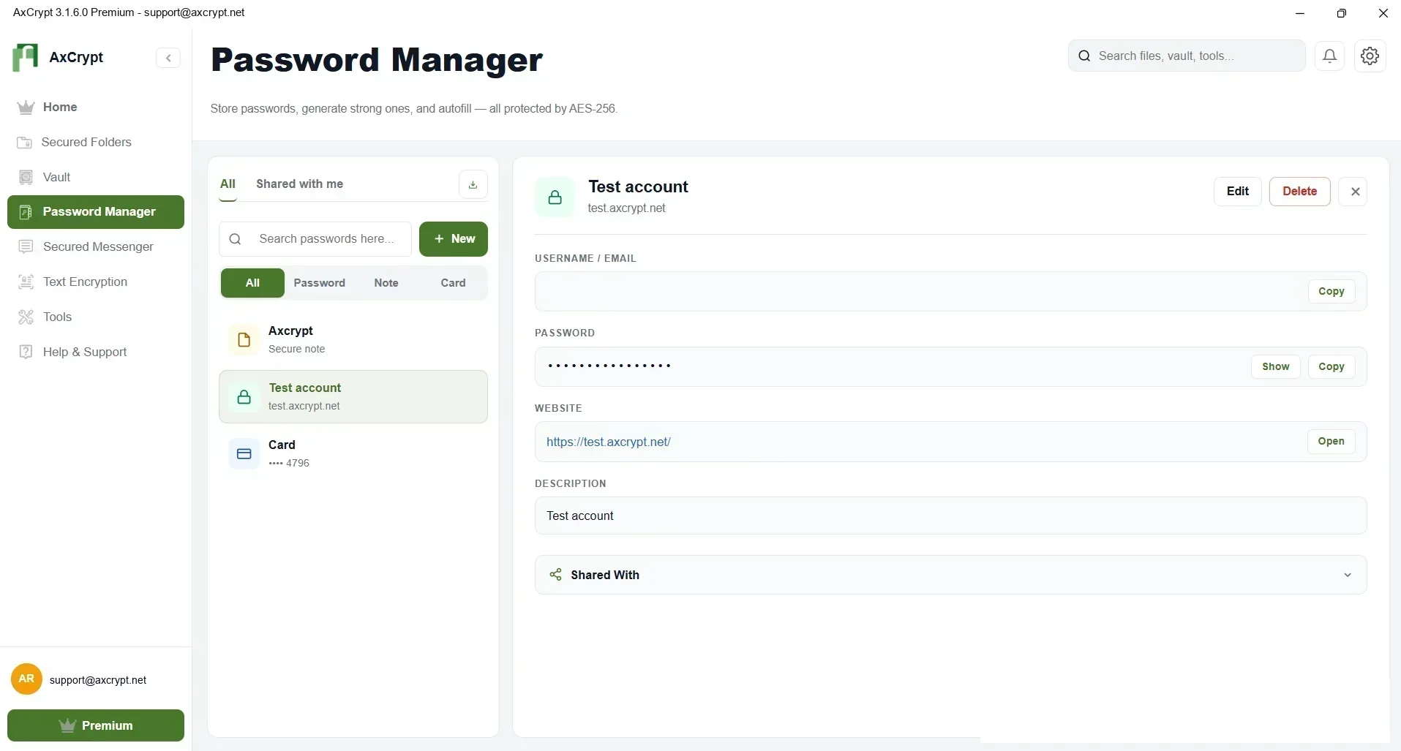Select the Test account list entry

(353, 396)
